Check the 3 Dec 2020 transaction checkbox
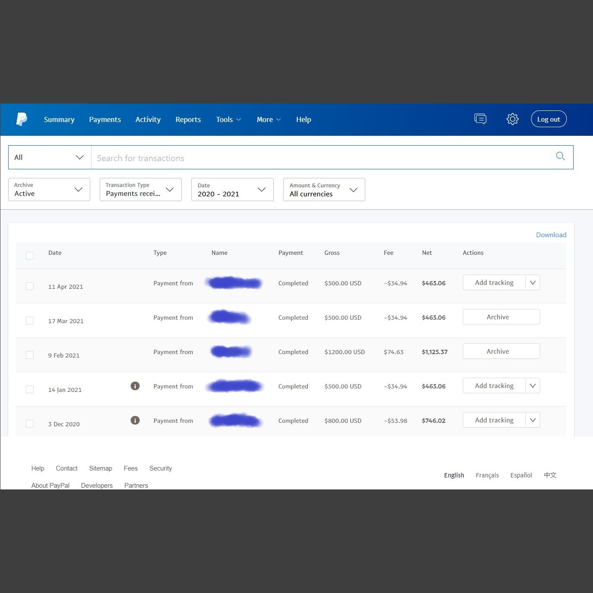This screenshot has width=593, height=593. tap(30, 424)
